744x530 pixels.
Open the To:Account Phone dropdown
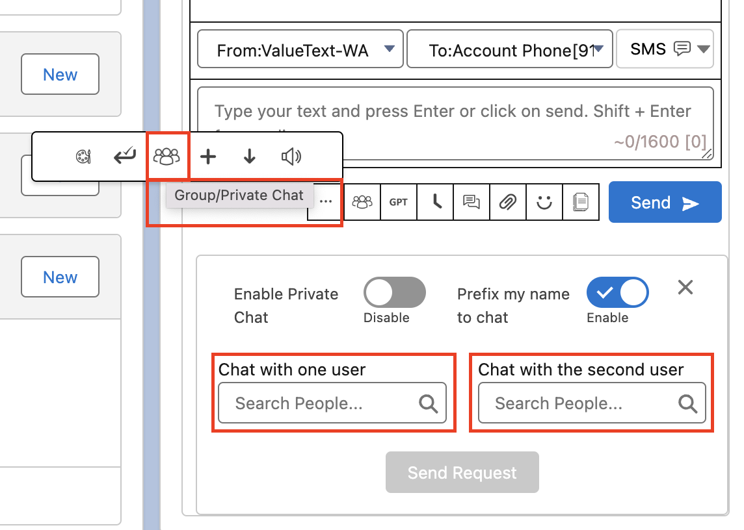510,49
